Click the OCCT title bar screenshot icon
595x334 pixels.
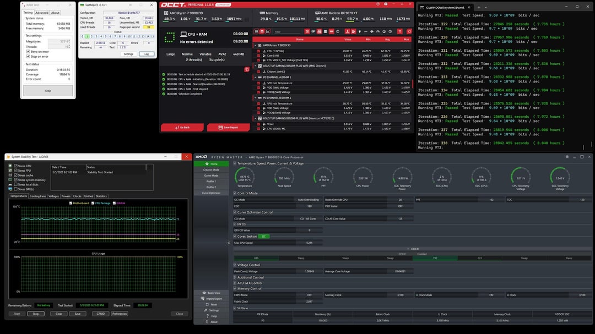(x=386, y=4)
